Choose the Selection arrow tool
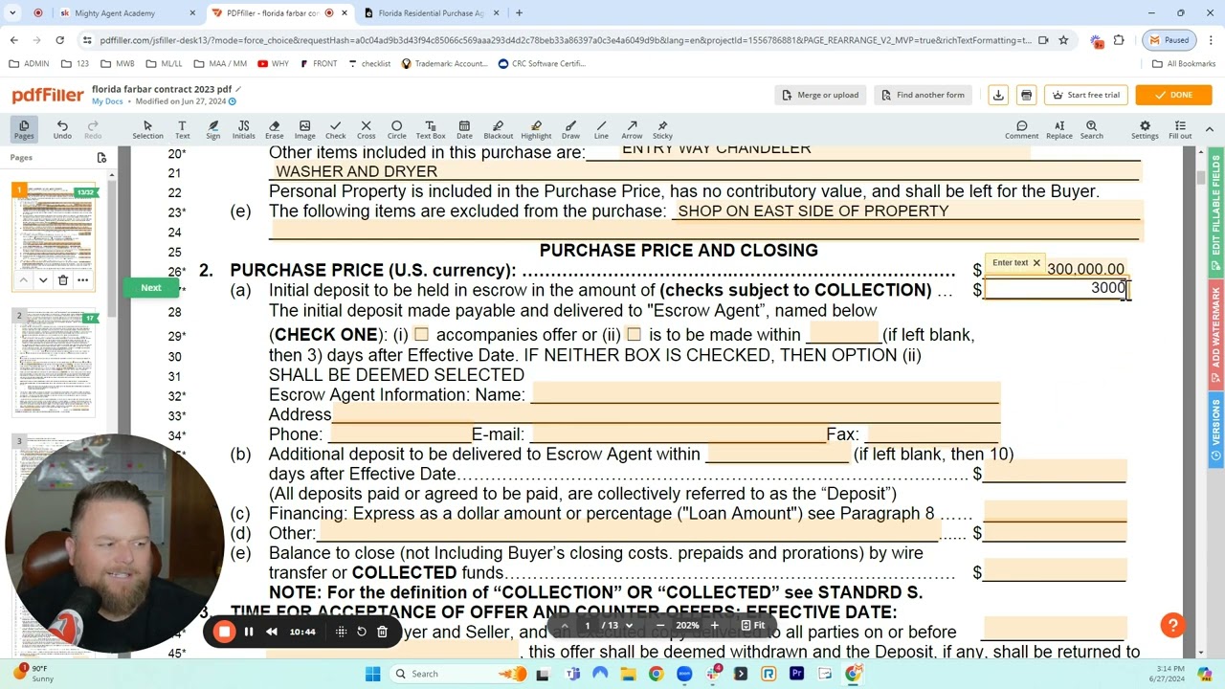1225x689 pixels. (147, 129)
